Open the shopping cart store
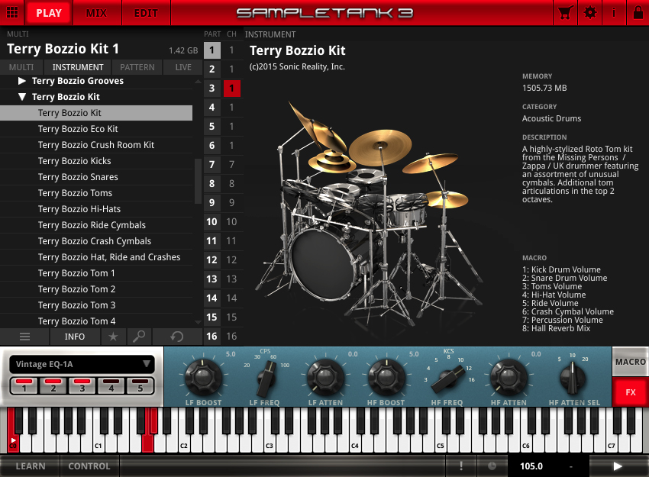This screenshot has height=477, width=649. (565, 12)
